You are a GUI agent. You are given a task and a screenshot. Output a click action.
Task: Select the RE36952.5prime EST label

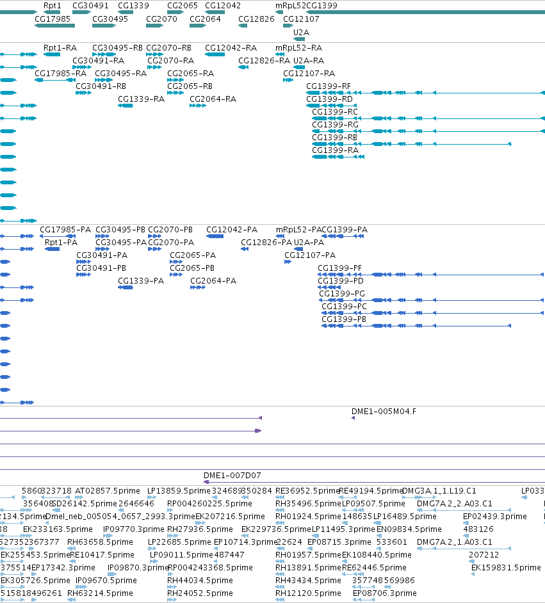click(x=307, y=491)
